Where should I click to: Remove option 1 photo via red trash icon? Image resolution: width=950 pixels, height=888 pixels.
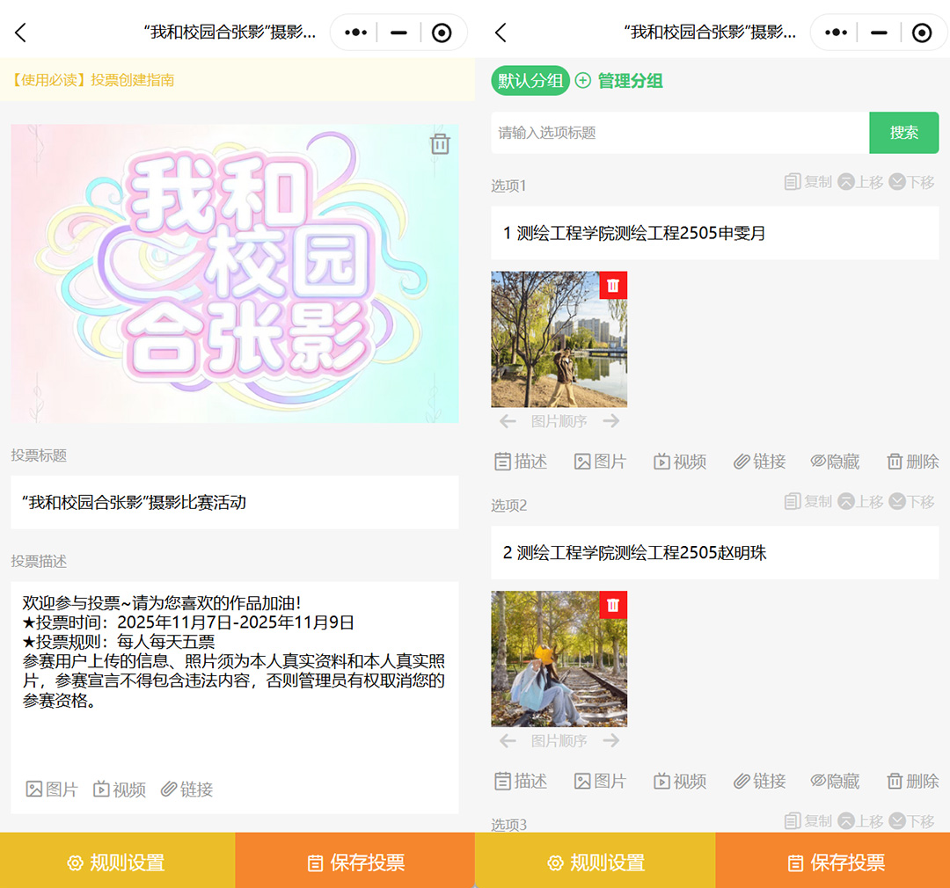click(x=613, y=285)
